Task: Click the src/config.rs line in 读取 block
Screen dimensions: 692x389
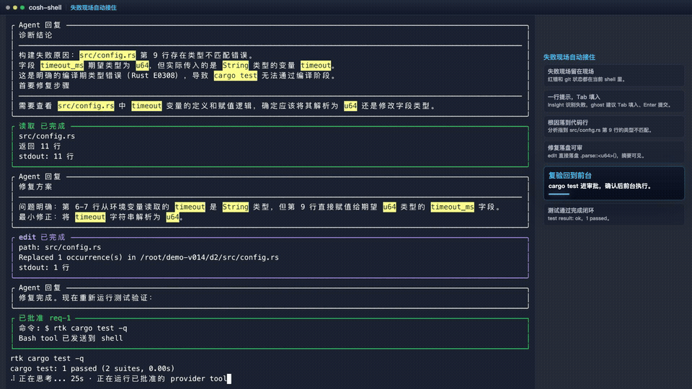Action: point(47,136)
